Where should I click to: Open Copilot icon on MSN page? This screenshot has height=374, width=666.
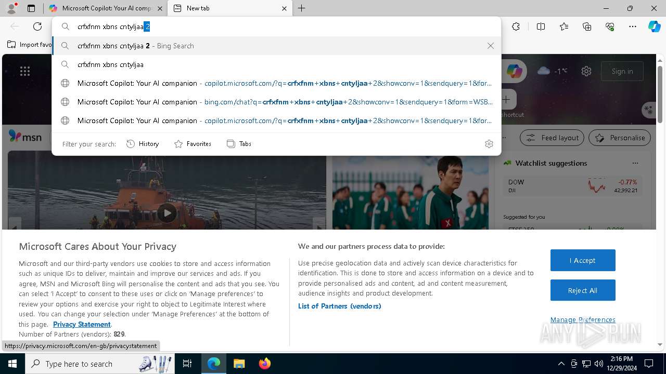[515, 71]
